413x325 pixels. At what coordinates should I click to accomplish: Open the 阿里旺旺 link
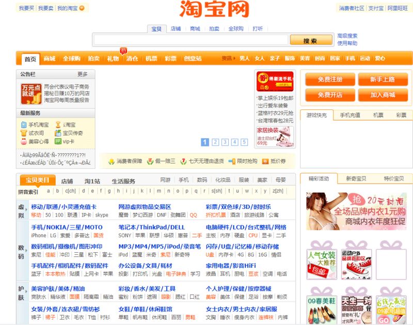click(x=398, y=8)
